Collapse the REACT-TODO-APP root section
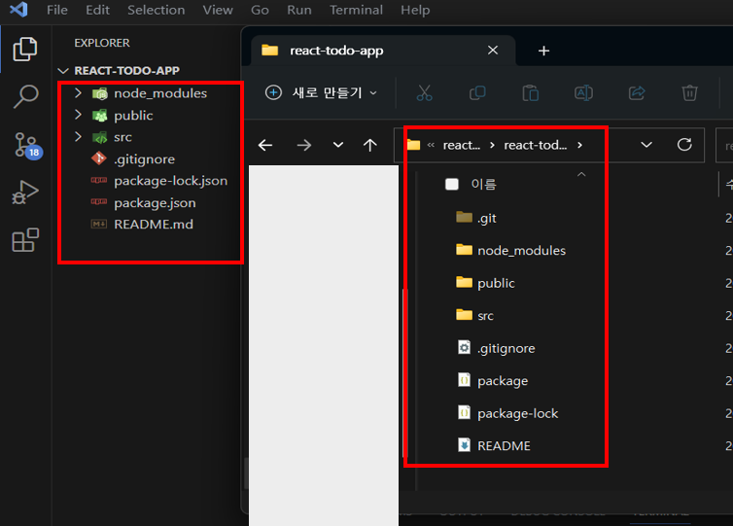The image size is (733, 526). tap(62, 71)
